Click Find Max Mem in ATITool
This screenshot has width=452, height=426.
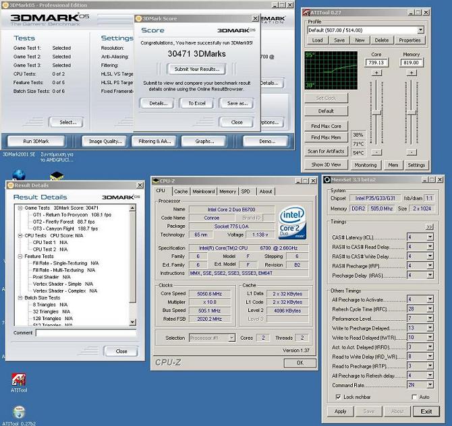326,138
